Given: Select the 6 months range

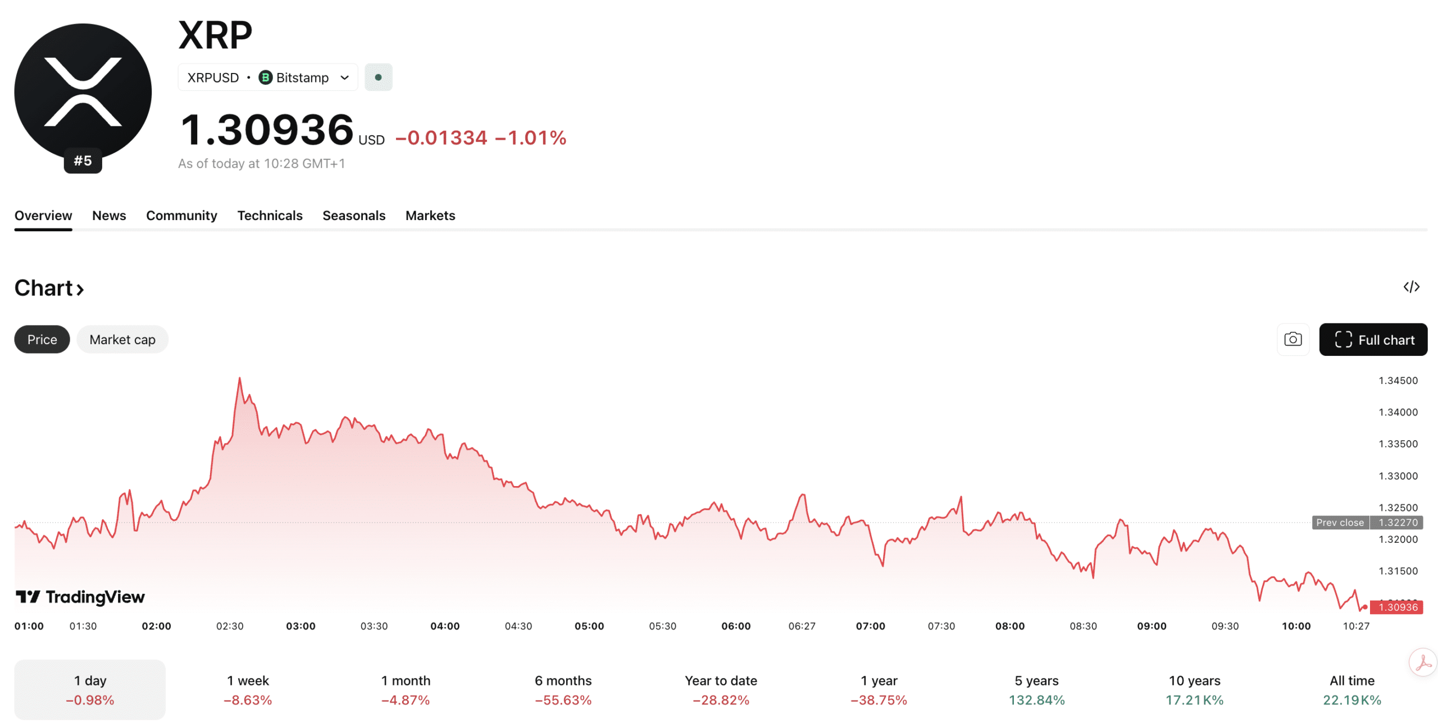Looking at the screenshot, I should pos(563,690).
